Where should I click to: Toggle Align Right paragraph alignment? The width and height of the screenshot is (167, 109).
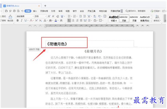click(x=77, y=20)
